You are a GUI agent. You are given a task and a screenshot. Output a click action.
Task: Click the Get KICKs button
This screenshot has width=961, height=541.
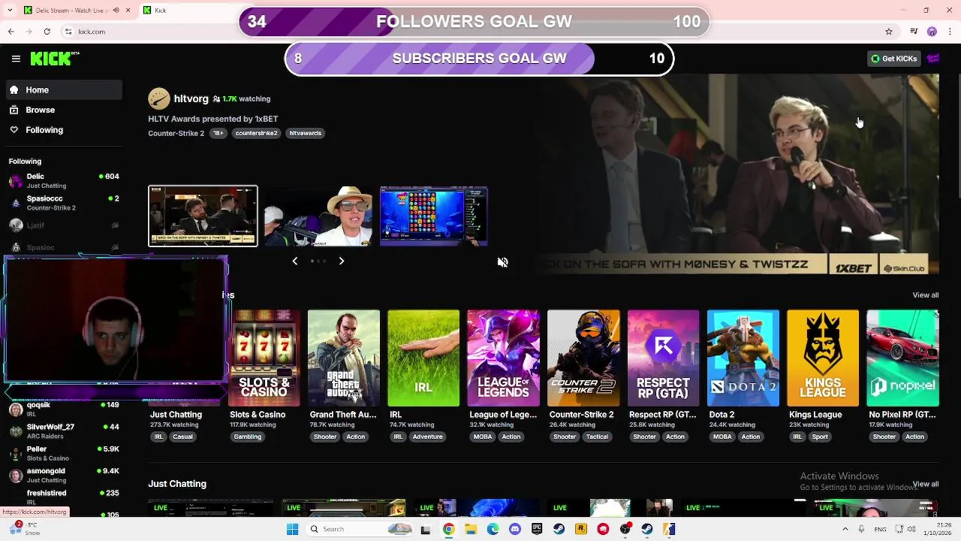click(x=893, y=59)
